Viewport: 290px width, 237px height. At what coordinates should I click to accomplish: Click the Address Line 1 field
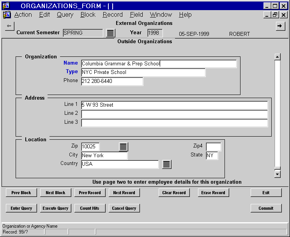point(174,105)
